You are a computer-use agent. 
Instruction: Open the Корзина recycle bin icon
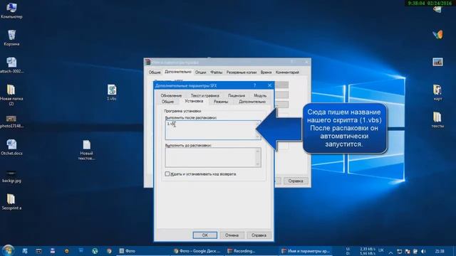tap(11, 38)
